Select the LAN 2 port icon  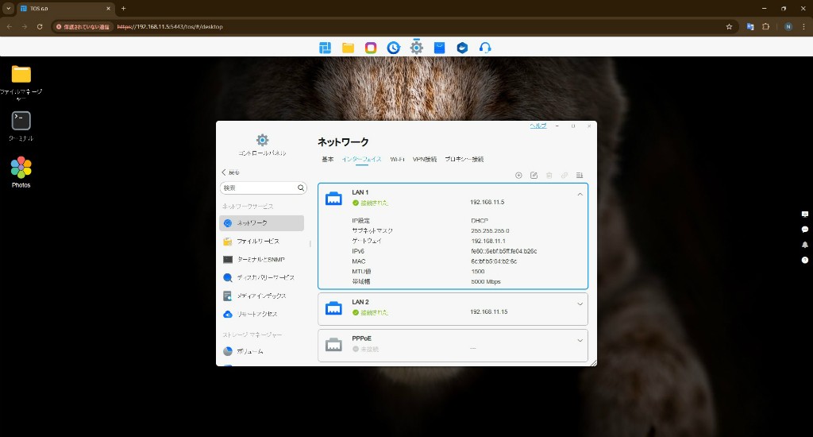coord(333,308)
